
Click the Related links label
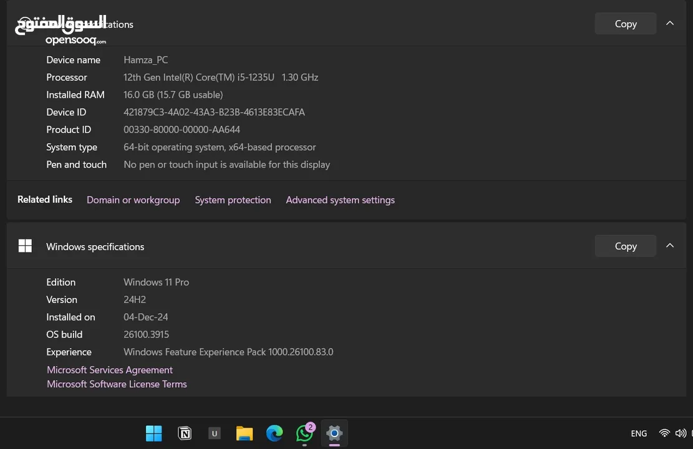click(x=45, y=200)
